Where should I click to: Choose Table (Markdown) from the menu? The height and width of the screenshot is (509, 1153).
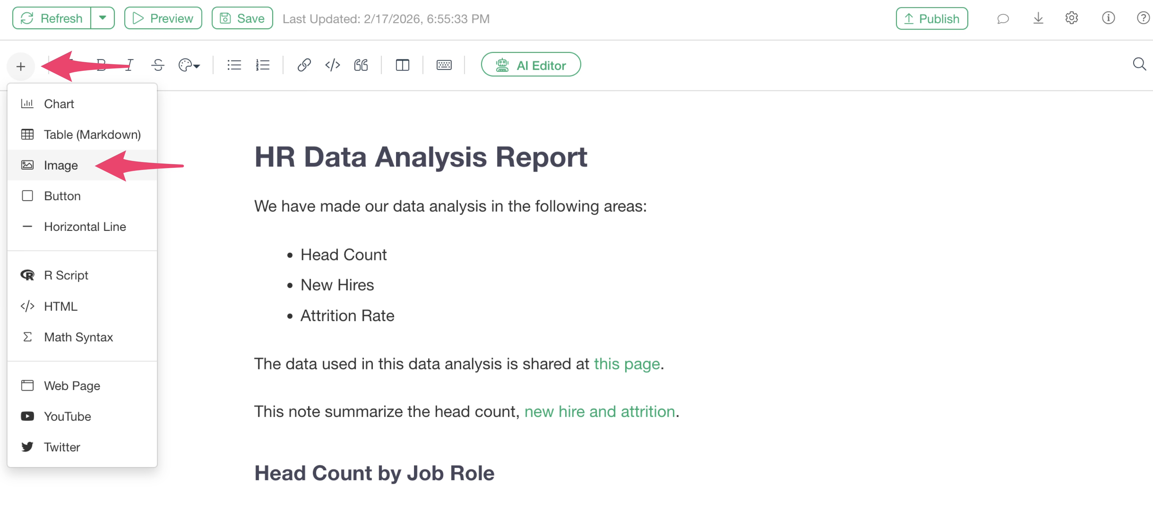(x=92, y=135)
